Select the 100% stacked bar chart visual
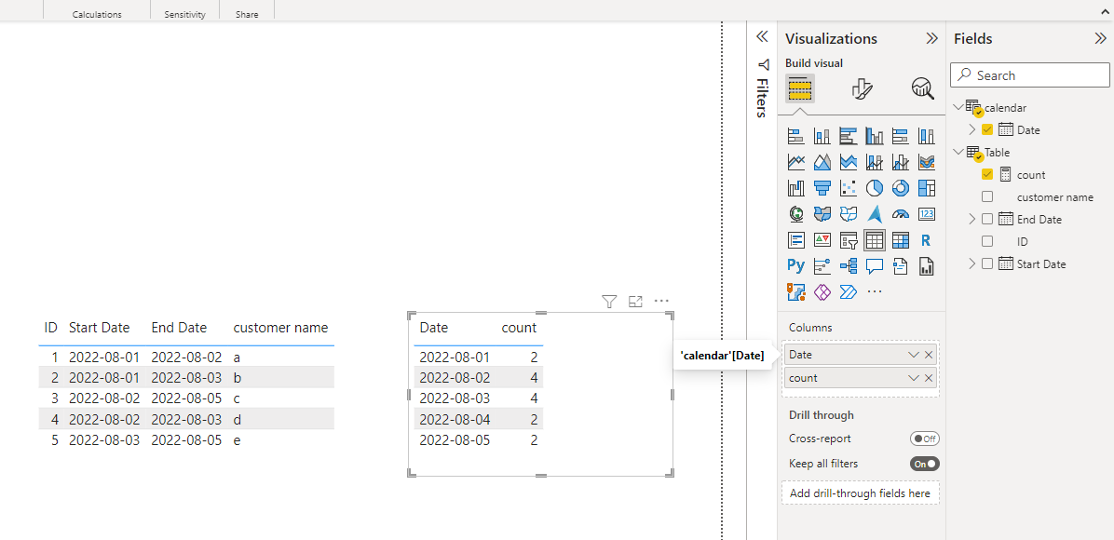This screenshot has height=540, width=1114. pos(900,136)
